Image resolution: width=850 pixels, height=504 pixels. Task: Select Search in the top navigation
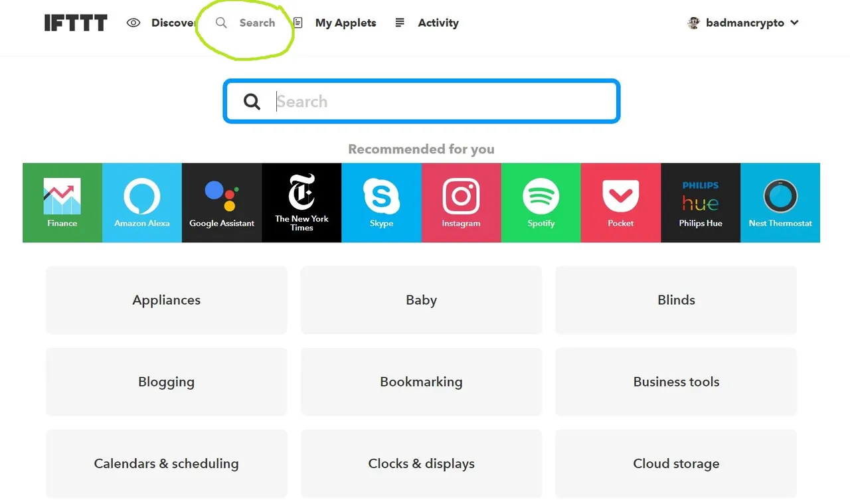(x=257, y=23)
